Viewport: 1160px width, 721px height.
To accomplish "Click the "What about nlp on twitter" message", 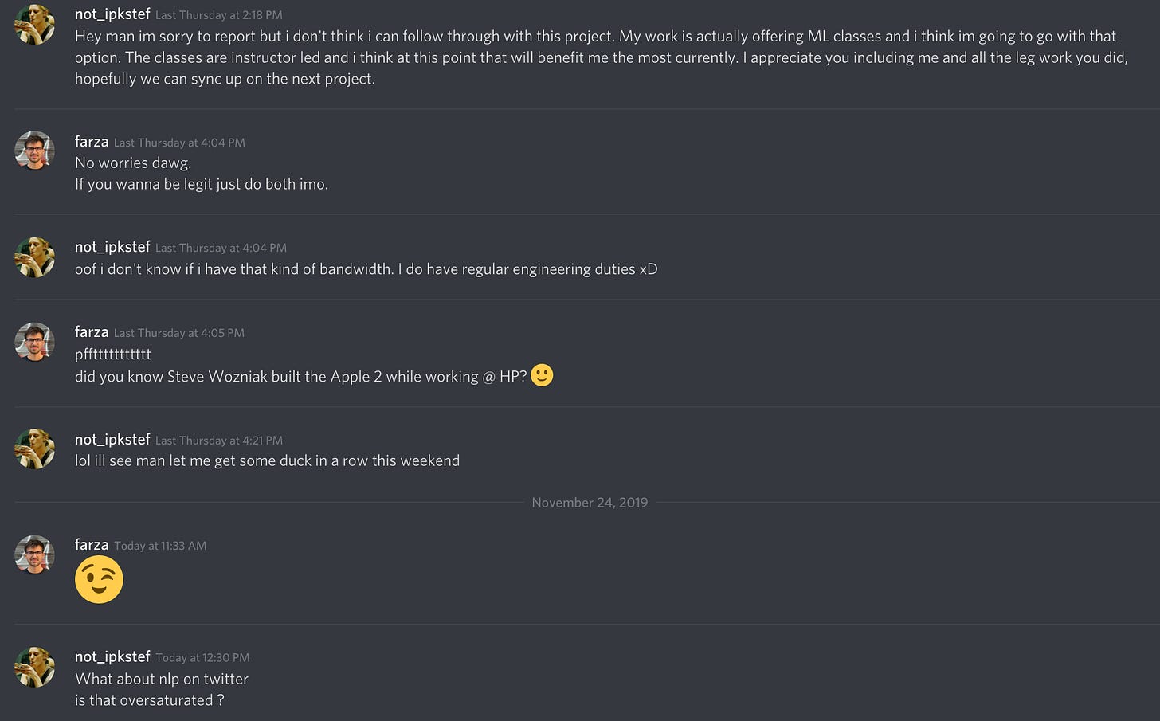I will [162, 679].
